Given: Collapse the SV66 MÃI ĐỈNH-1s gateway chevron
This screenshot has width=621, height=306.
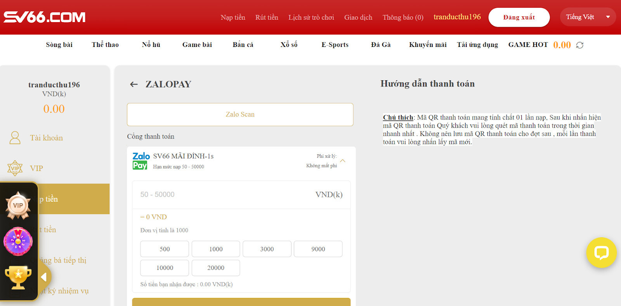Looking at the screenshot, I should point(343,161).
